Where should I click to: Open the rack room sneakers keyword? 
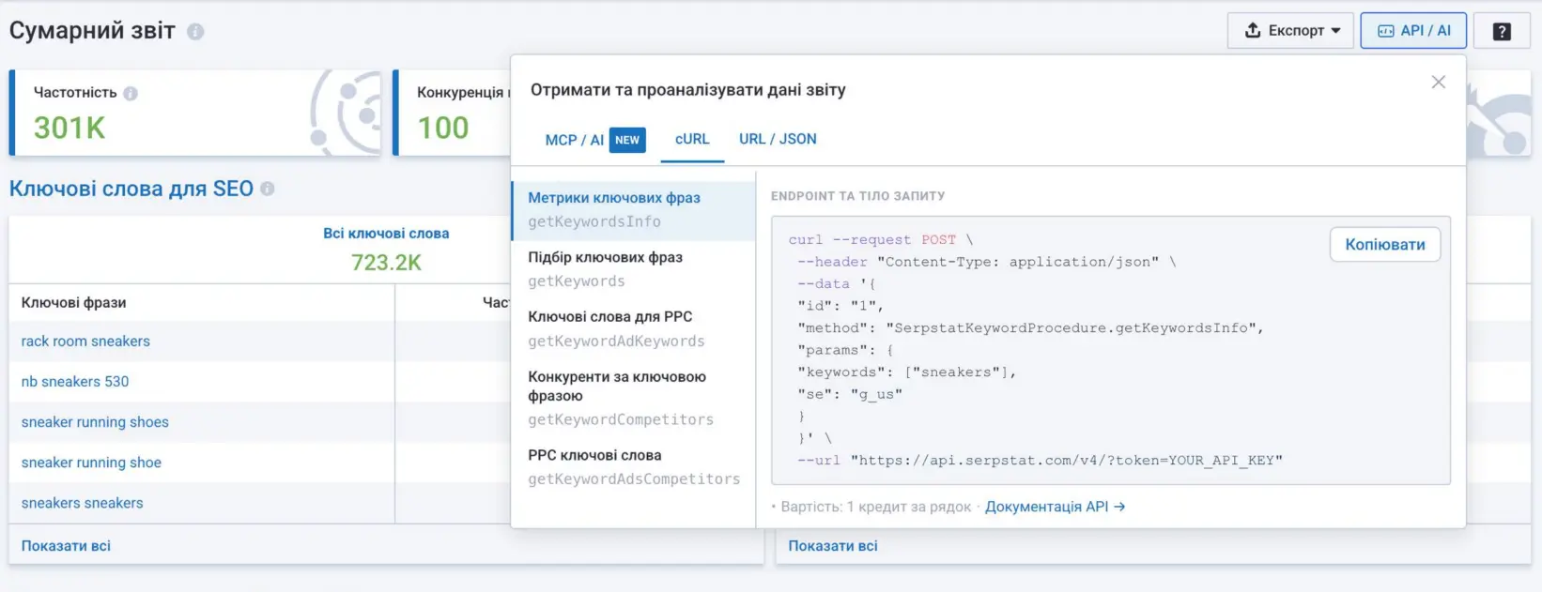click(x=85, y=342)
